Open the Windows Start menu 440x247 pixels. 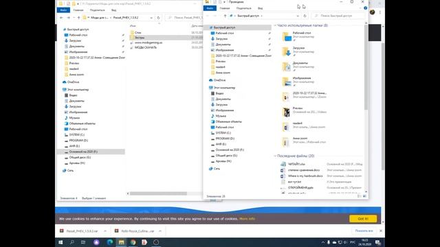60,242
